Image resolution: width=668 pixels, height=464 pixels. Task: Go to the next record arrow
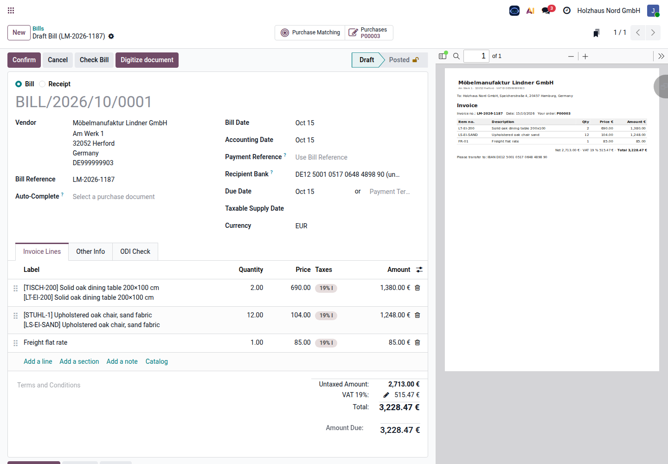[x=653, y=32]
